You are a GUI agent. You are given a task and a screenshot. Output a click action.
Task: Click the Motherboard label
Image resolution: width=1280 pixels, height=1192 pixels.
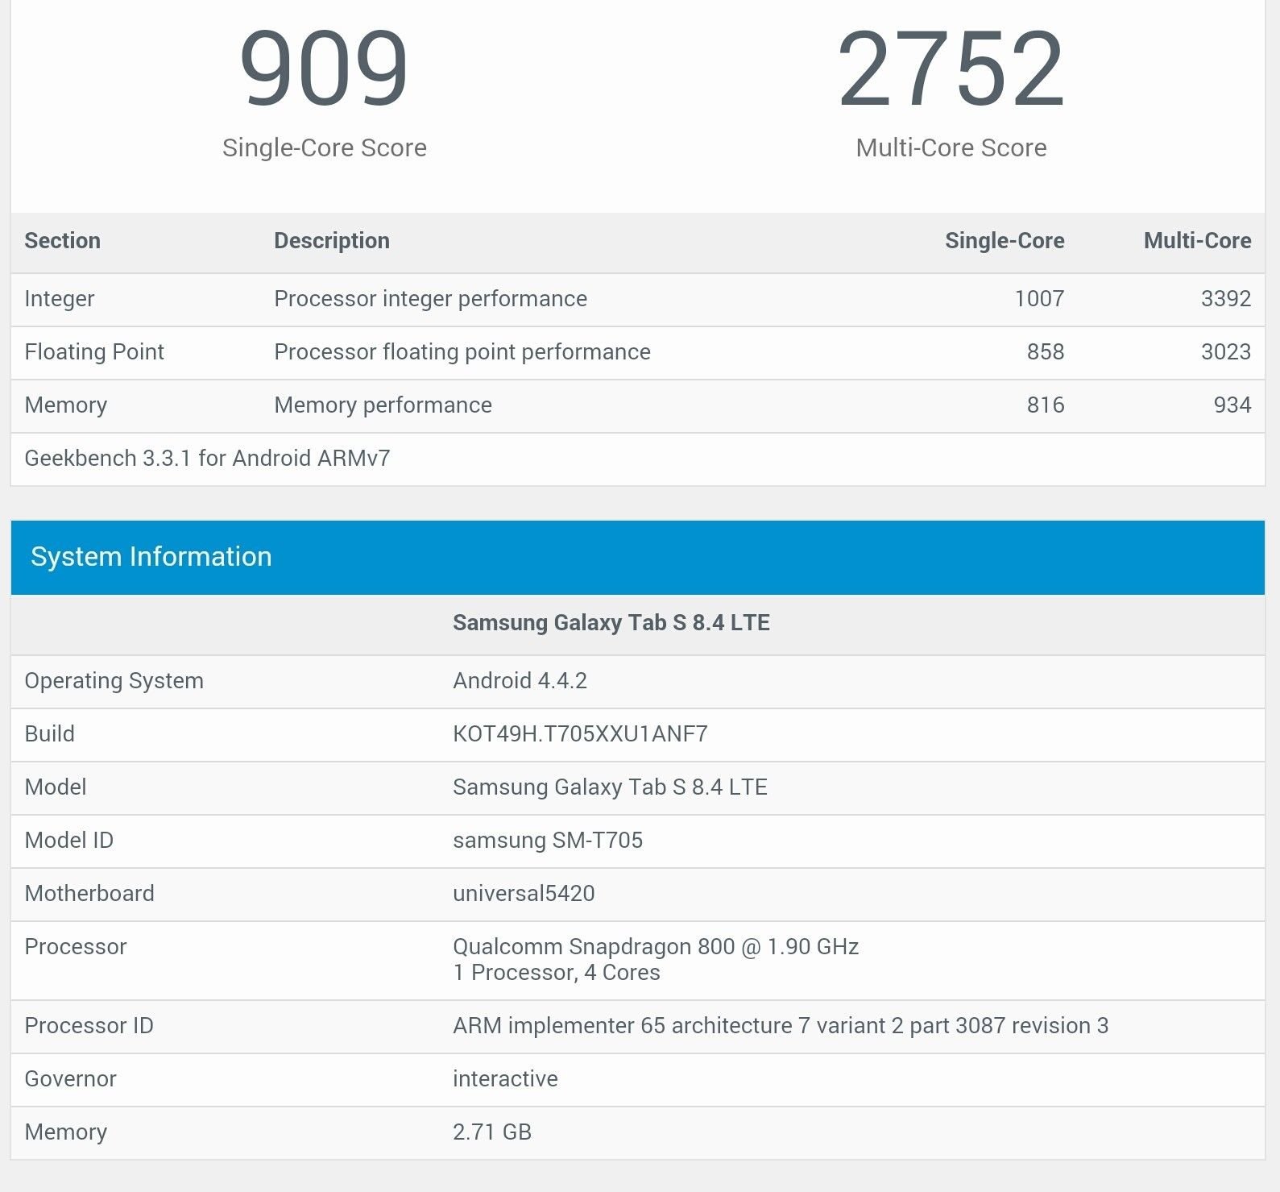click(x=89, y=894)
